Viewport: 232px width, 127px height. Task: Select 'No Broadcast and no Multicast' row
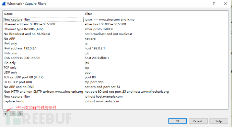click(115, 34)
